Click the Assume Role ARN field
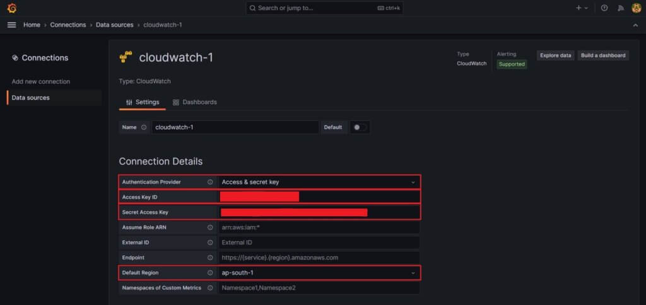 point(319,227)
